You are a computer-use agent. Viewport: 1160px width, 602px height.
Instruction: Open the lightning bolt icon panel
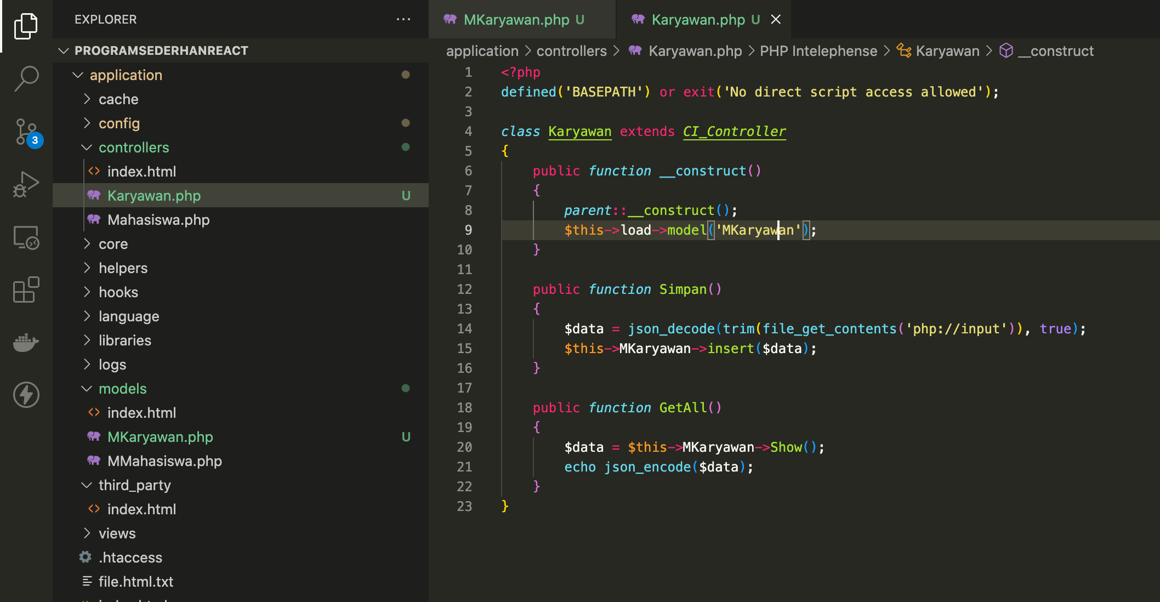[x=26, y=395]
